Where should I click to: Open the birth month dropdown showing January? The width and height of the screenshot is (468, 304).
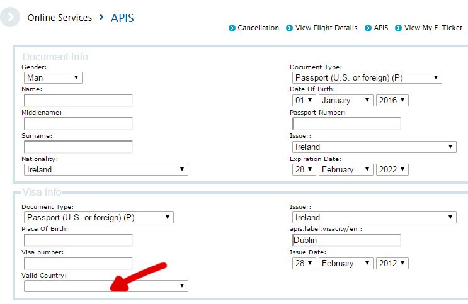(x=346, y=100)
